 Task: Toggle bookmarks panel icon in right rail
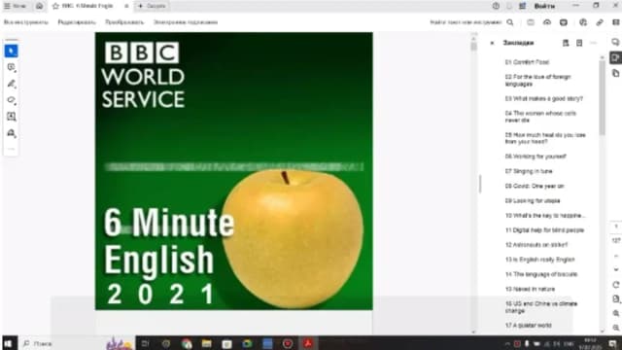pyautogui.click(x=615, y=58)
